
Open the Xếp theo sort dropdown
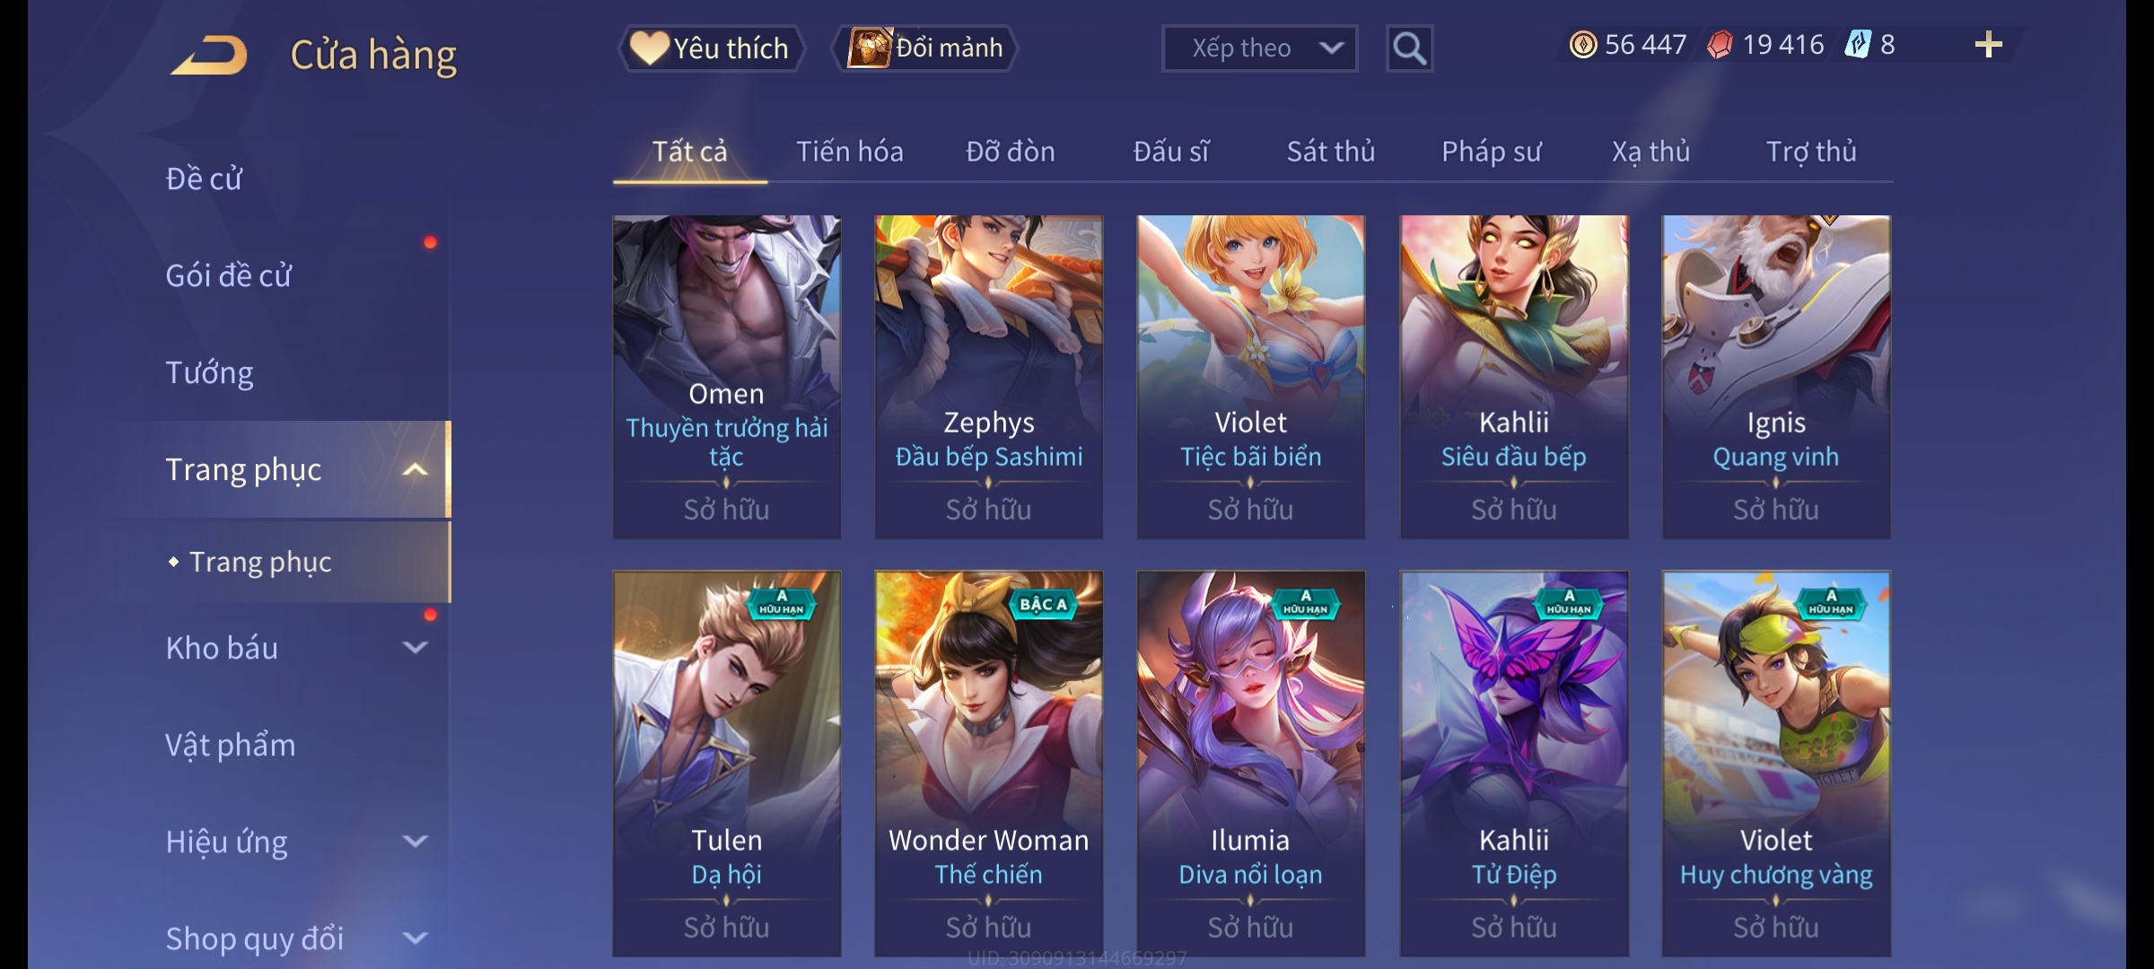[1259, 48]
